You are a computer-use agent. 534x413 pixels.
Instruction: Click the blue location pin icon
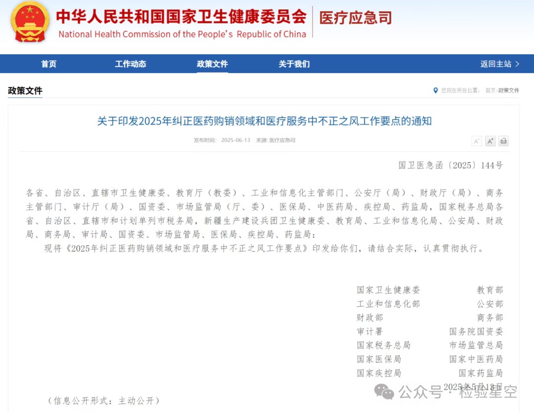(436, 90)
